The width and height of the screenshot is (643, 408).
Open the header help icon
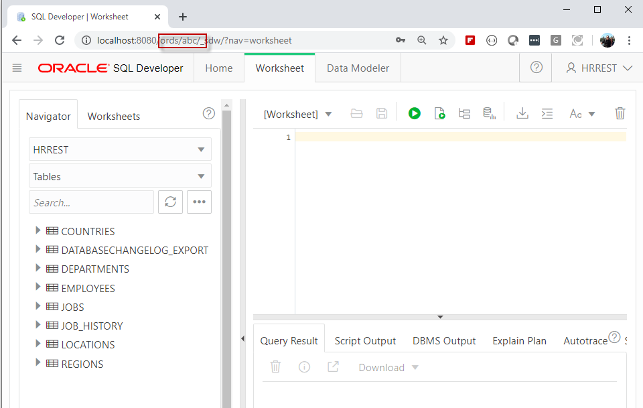[x=536, y=67]
